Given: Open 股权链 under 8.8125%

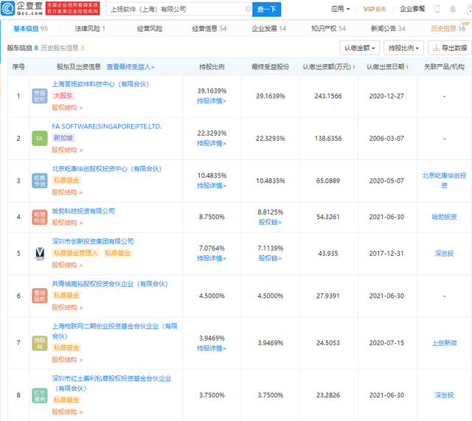Looking at the screenshot, I should (x=270, y=223).
